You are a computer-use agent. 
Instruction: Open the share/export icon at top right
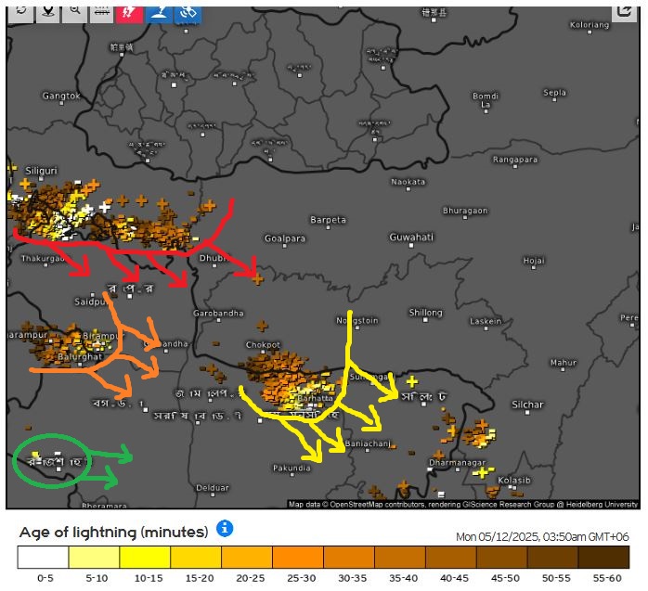(x=625, y=10)
